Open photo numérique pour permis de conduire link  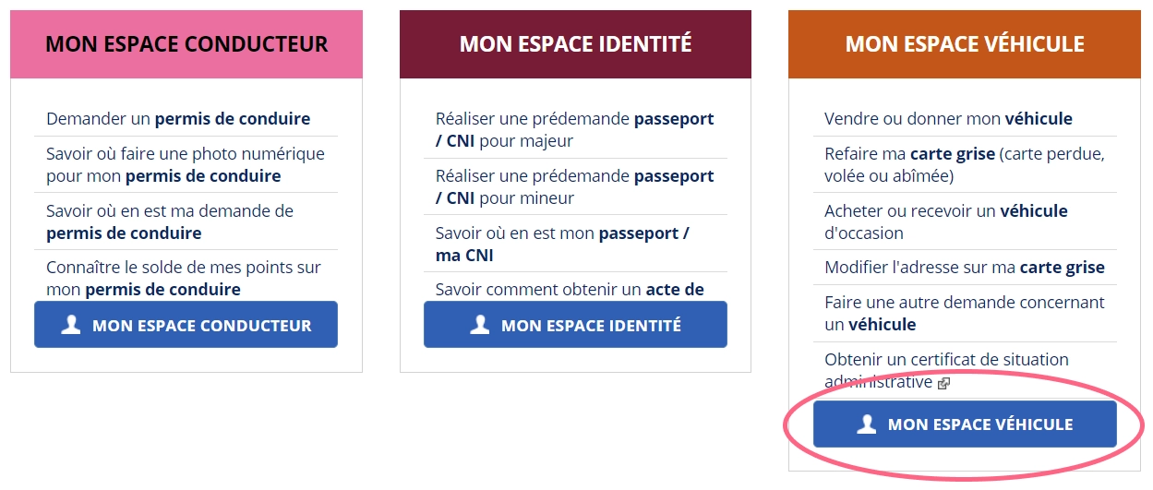click(x=186, y=164)
